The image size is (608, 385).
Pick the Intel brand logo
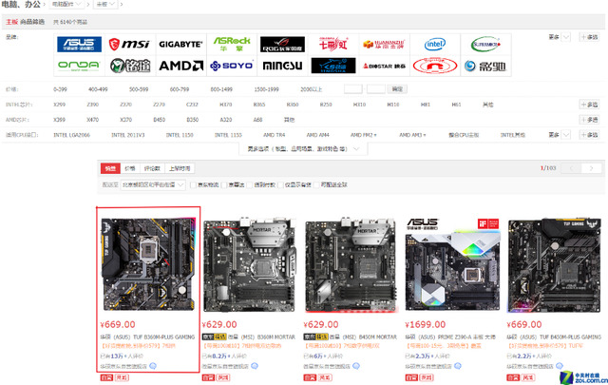pos(435,45)
